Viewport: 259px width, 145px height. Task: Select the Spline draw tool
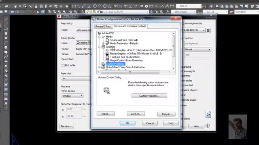point(6,57)
